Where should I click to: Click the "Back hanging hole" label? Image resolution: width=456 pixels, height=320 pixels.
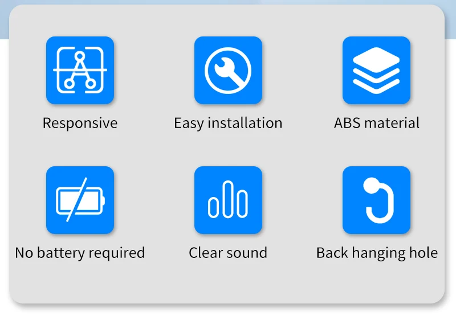click(377, 253)
